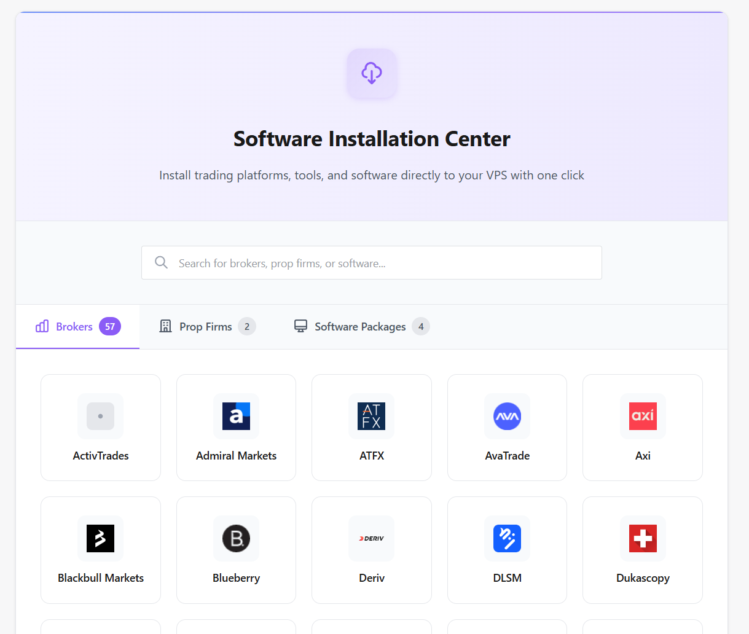Click the ActivTrades broker logo
This screenshot has width=749, height=634.
pos(100,417)
